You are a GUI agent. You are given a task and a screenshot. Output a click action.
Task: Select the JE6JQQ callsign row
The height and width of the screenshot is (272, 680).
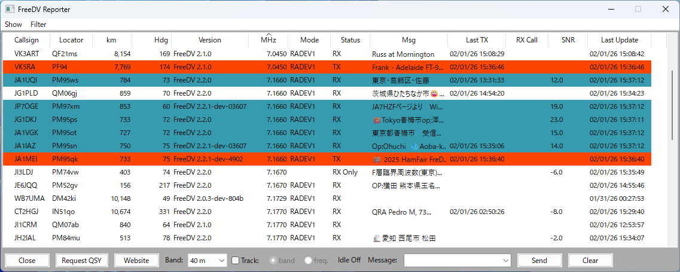coord(327,185)
